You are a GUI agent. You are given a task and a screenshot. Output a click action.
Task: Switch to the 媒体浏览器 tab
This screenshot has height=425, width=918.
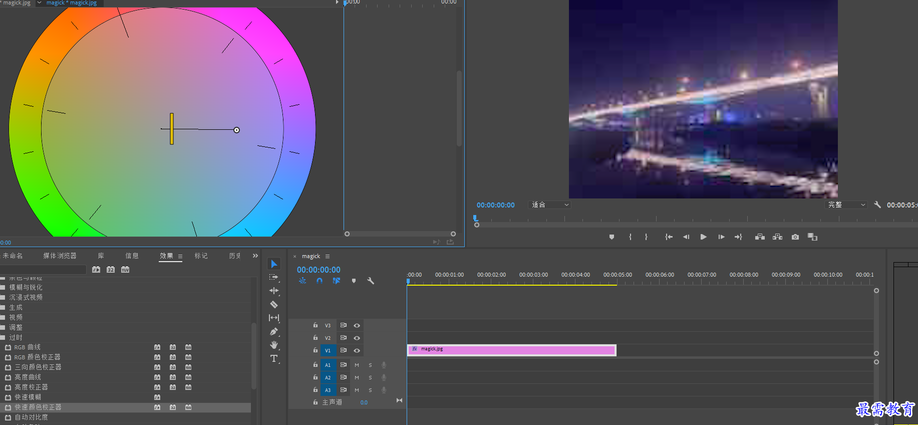click(60, 256)
